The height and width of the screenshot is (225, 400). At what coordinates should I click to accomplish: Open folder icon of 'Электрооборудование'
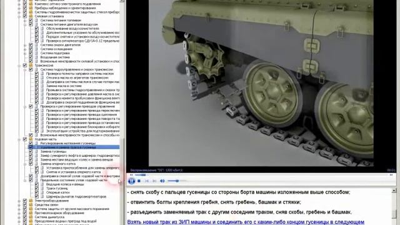coord(31,201)
